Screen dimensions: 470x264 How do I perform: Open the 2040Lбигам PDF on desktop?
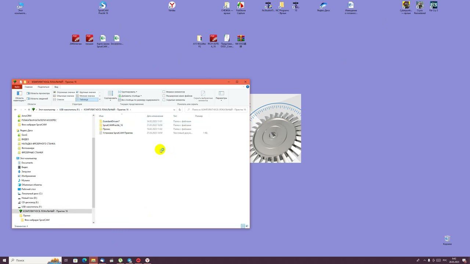76,40
